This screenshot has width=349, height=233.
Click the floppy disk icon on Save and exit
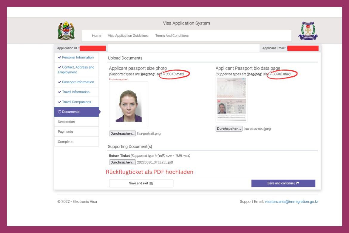[152, 183]
